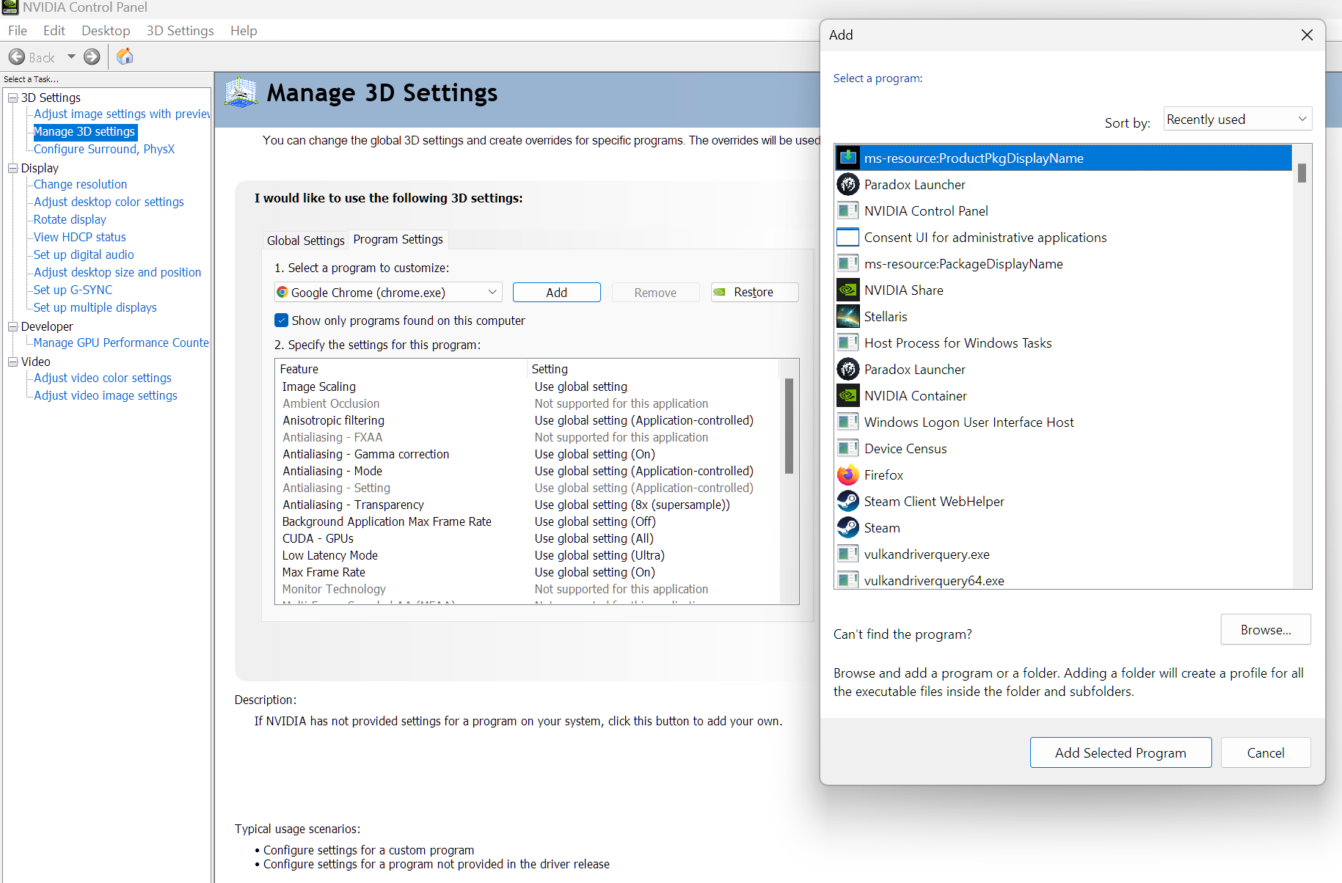The width and height of the screenshot is (1342, 883).
Task: Click the Host Process for Windows Tasks icon
Action: click(848, 342)
